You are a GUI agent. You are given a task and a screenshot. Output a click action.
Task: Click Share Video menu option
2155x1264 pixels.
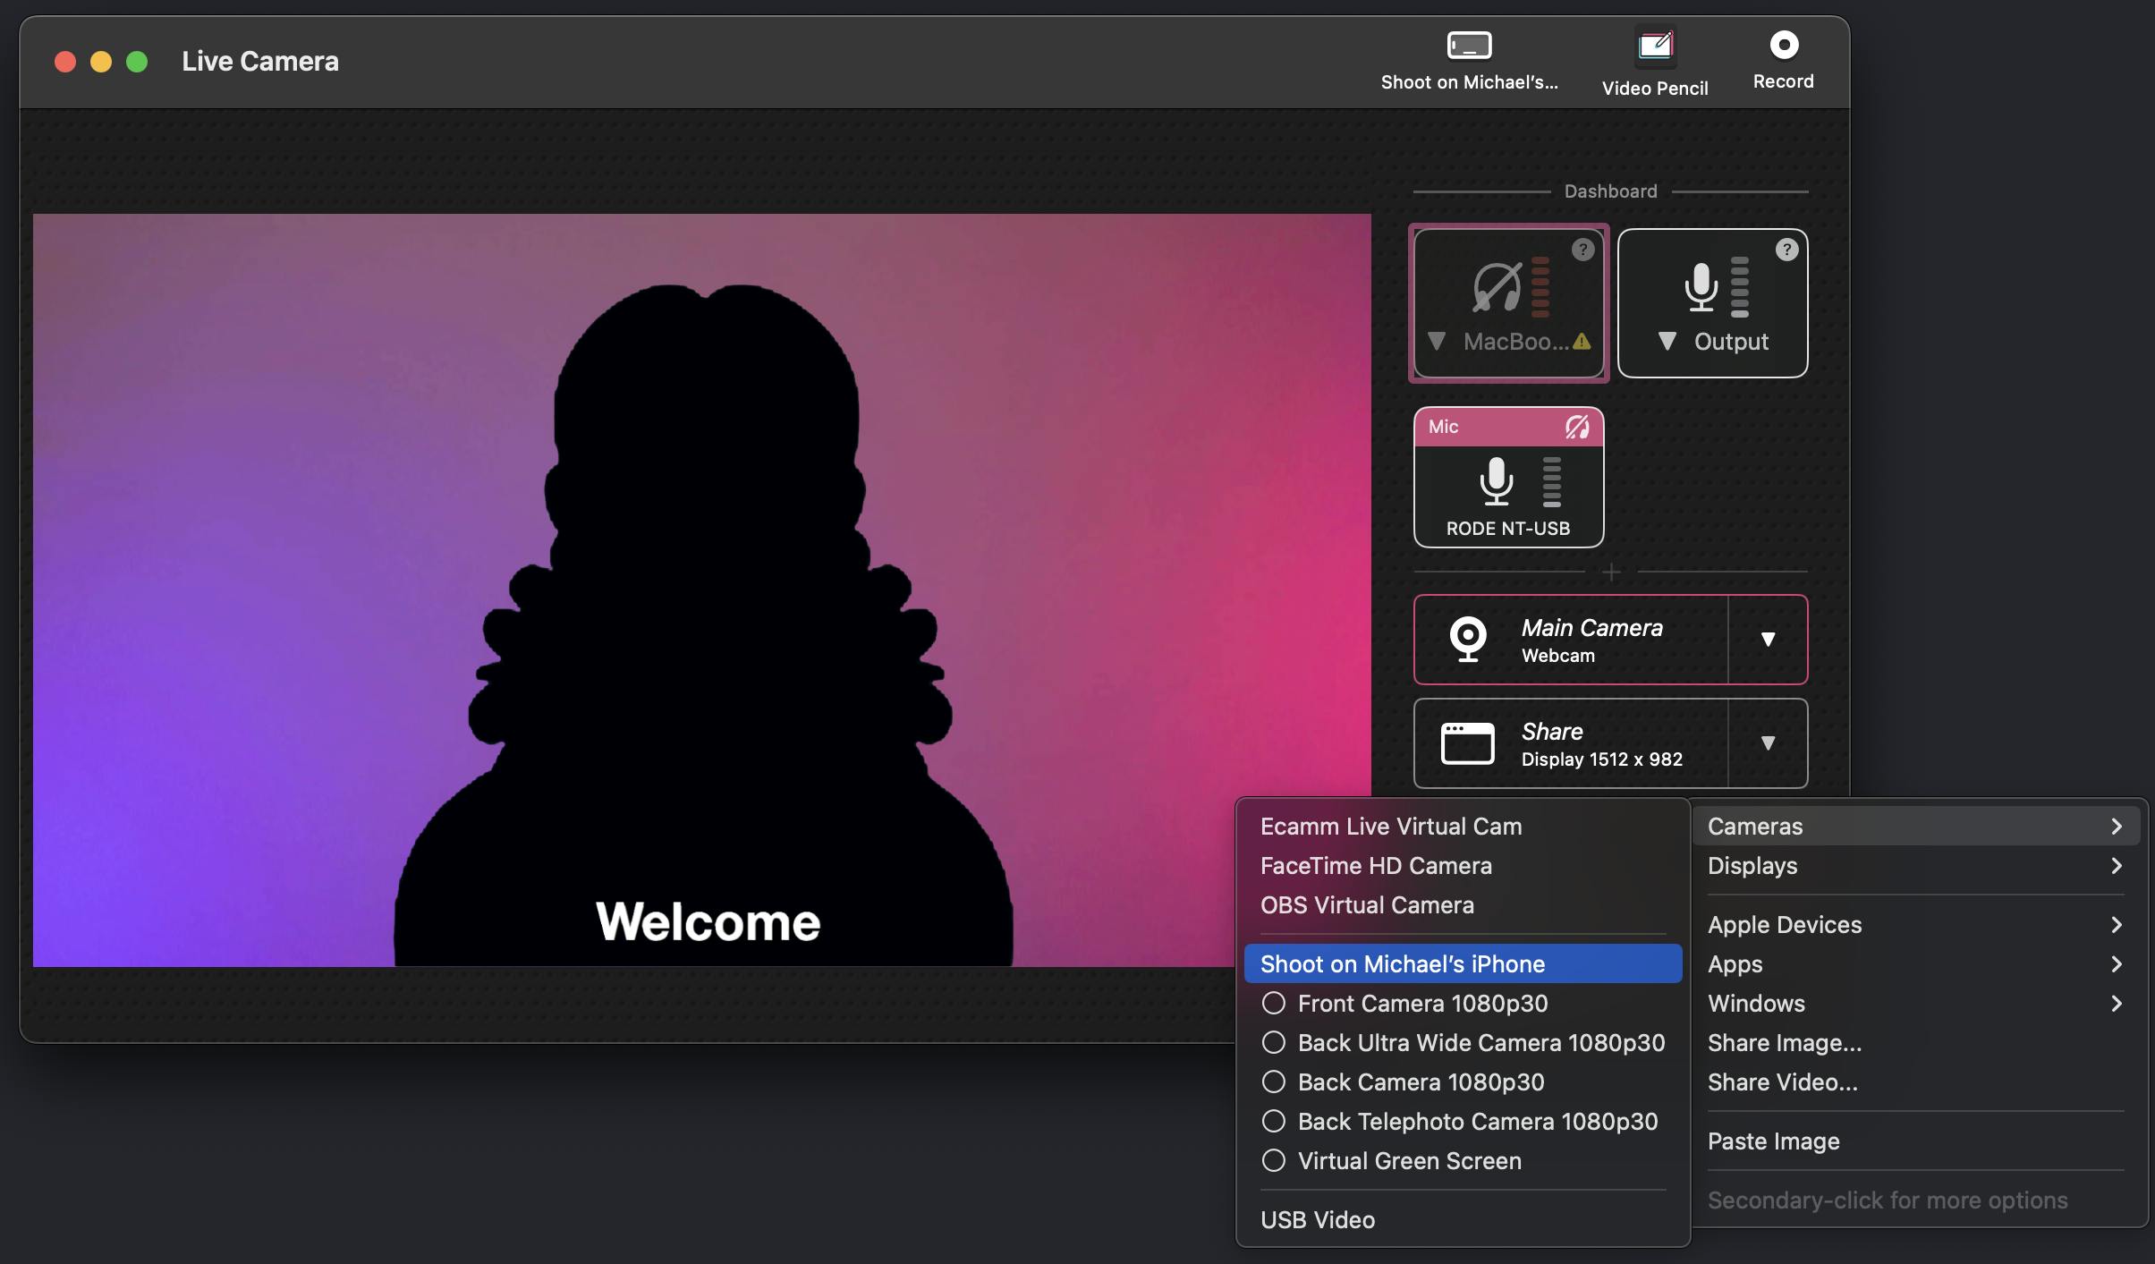[1783, 1081]
